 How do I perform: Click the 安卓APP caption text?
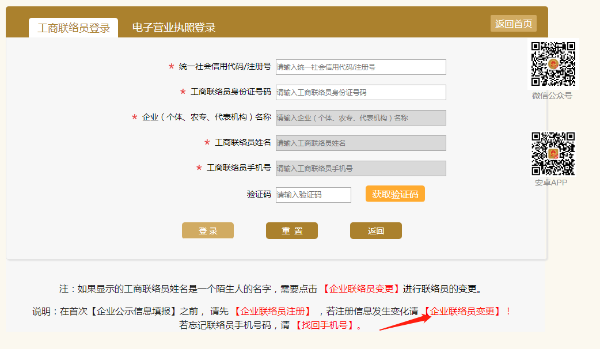[x=551, y=183]
